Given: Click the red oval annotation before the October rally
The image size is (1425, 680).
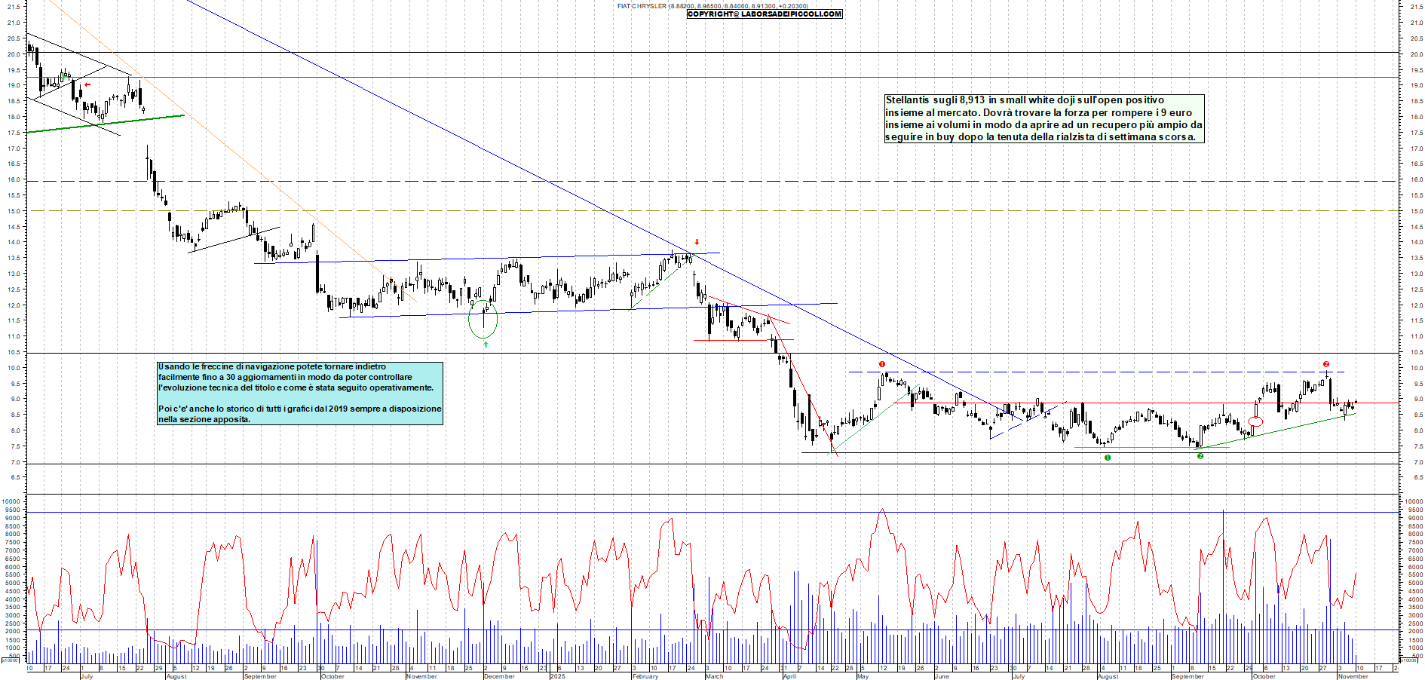Looking at the screenshot, I should coord(1256,421).
